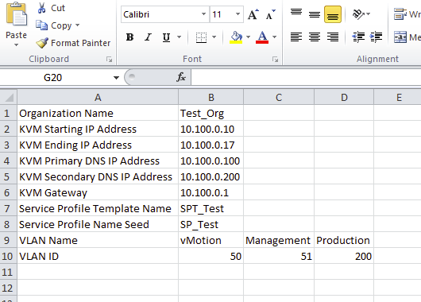Viewport: 421px width, 302px height.
Task: Toggle Underline formatting
Action: coord(167,37)
